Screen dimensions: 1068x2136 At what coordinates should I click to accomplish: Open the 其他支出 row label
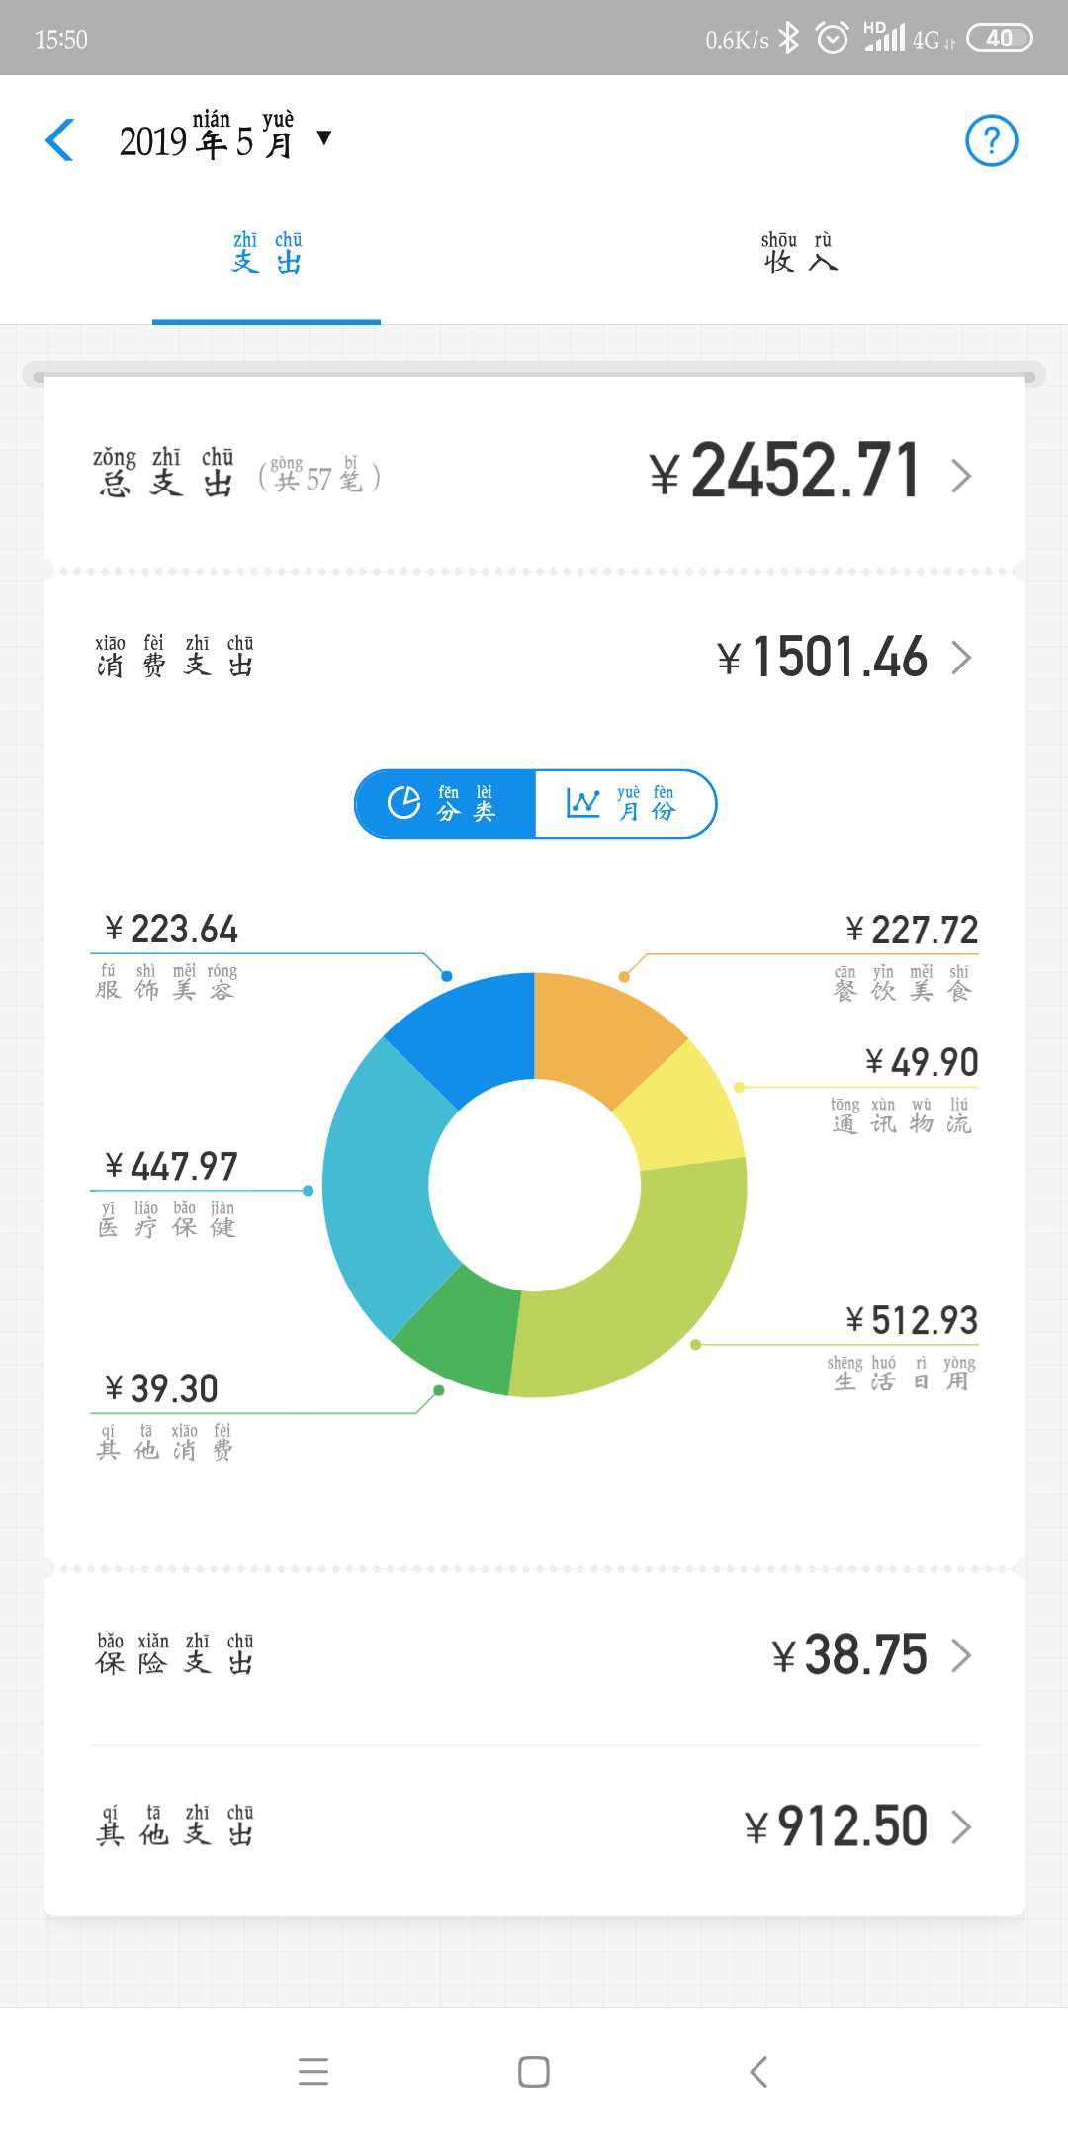(x=175, y=1825)
